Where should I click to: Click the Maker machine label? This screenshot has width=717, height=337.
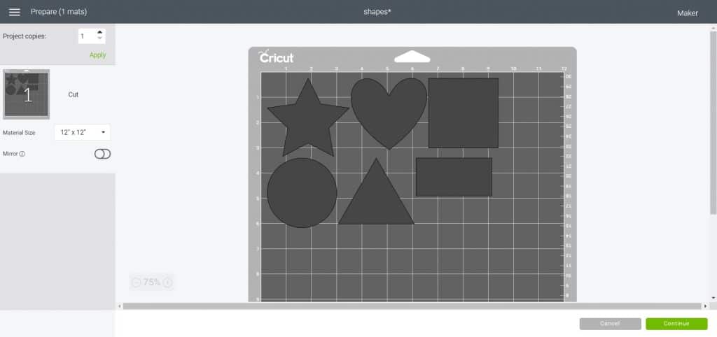click(x=688, y=13)
